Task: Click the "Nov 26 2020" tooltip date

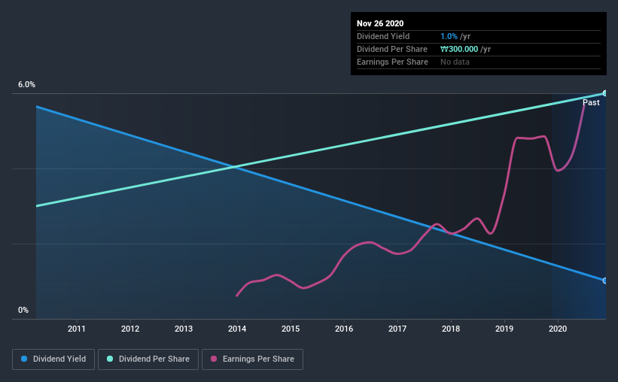Action: pos(380,23)
